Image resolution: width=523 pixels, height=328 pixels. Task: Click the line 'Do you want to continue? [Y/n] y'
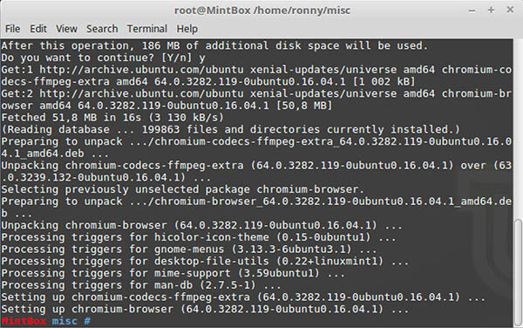coord(103,58)
